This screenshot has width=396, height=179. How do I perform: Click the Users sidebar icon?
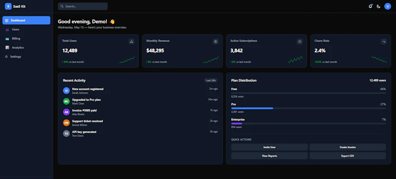tap(7, 30)
